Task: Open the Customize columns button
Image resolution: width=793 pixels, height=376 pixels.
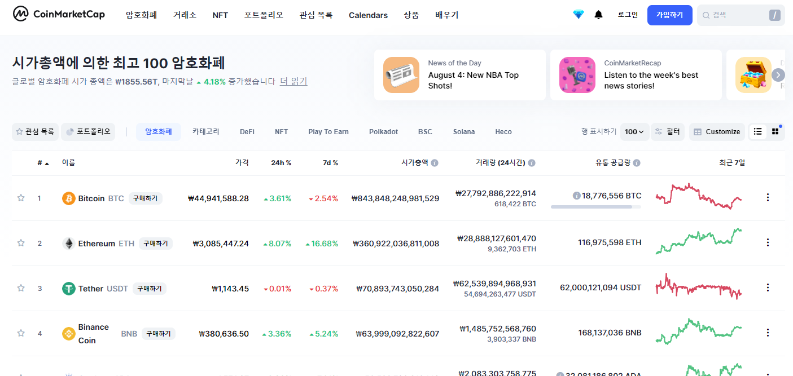Action: tap(717, 132)
